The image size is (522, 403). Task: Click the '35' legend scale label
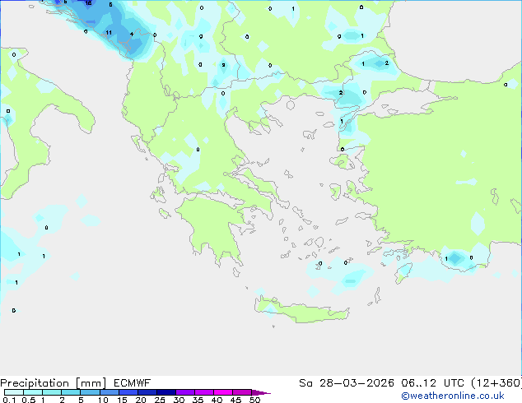pyautogui.click(x=198, y=400)
